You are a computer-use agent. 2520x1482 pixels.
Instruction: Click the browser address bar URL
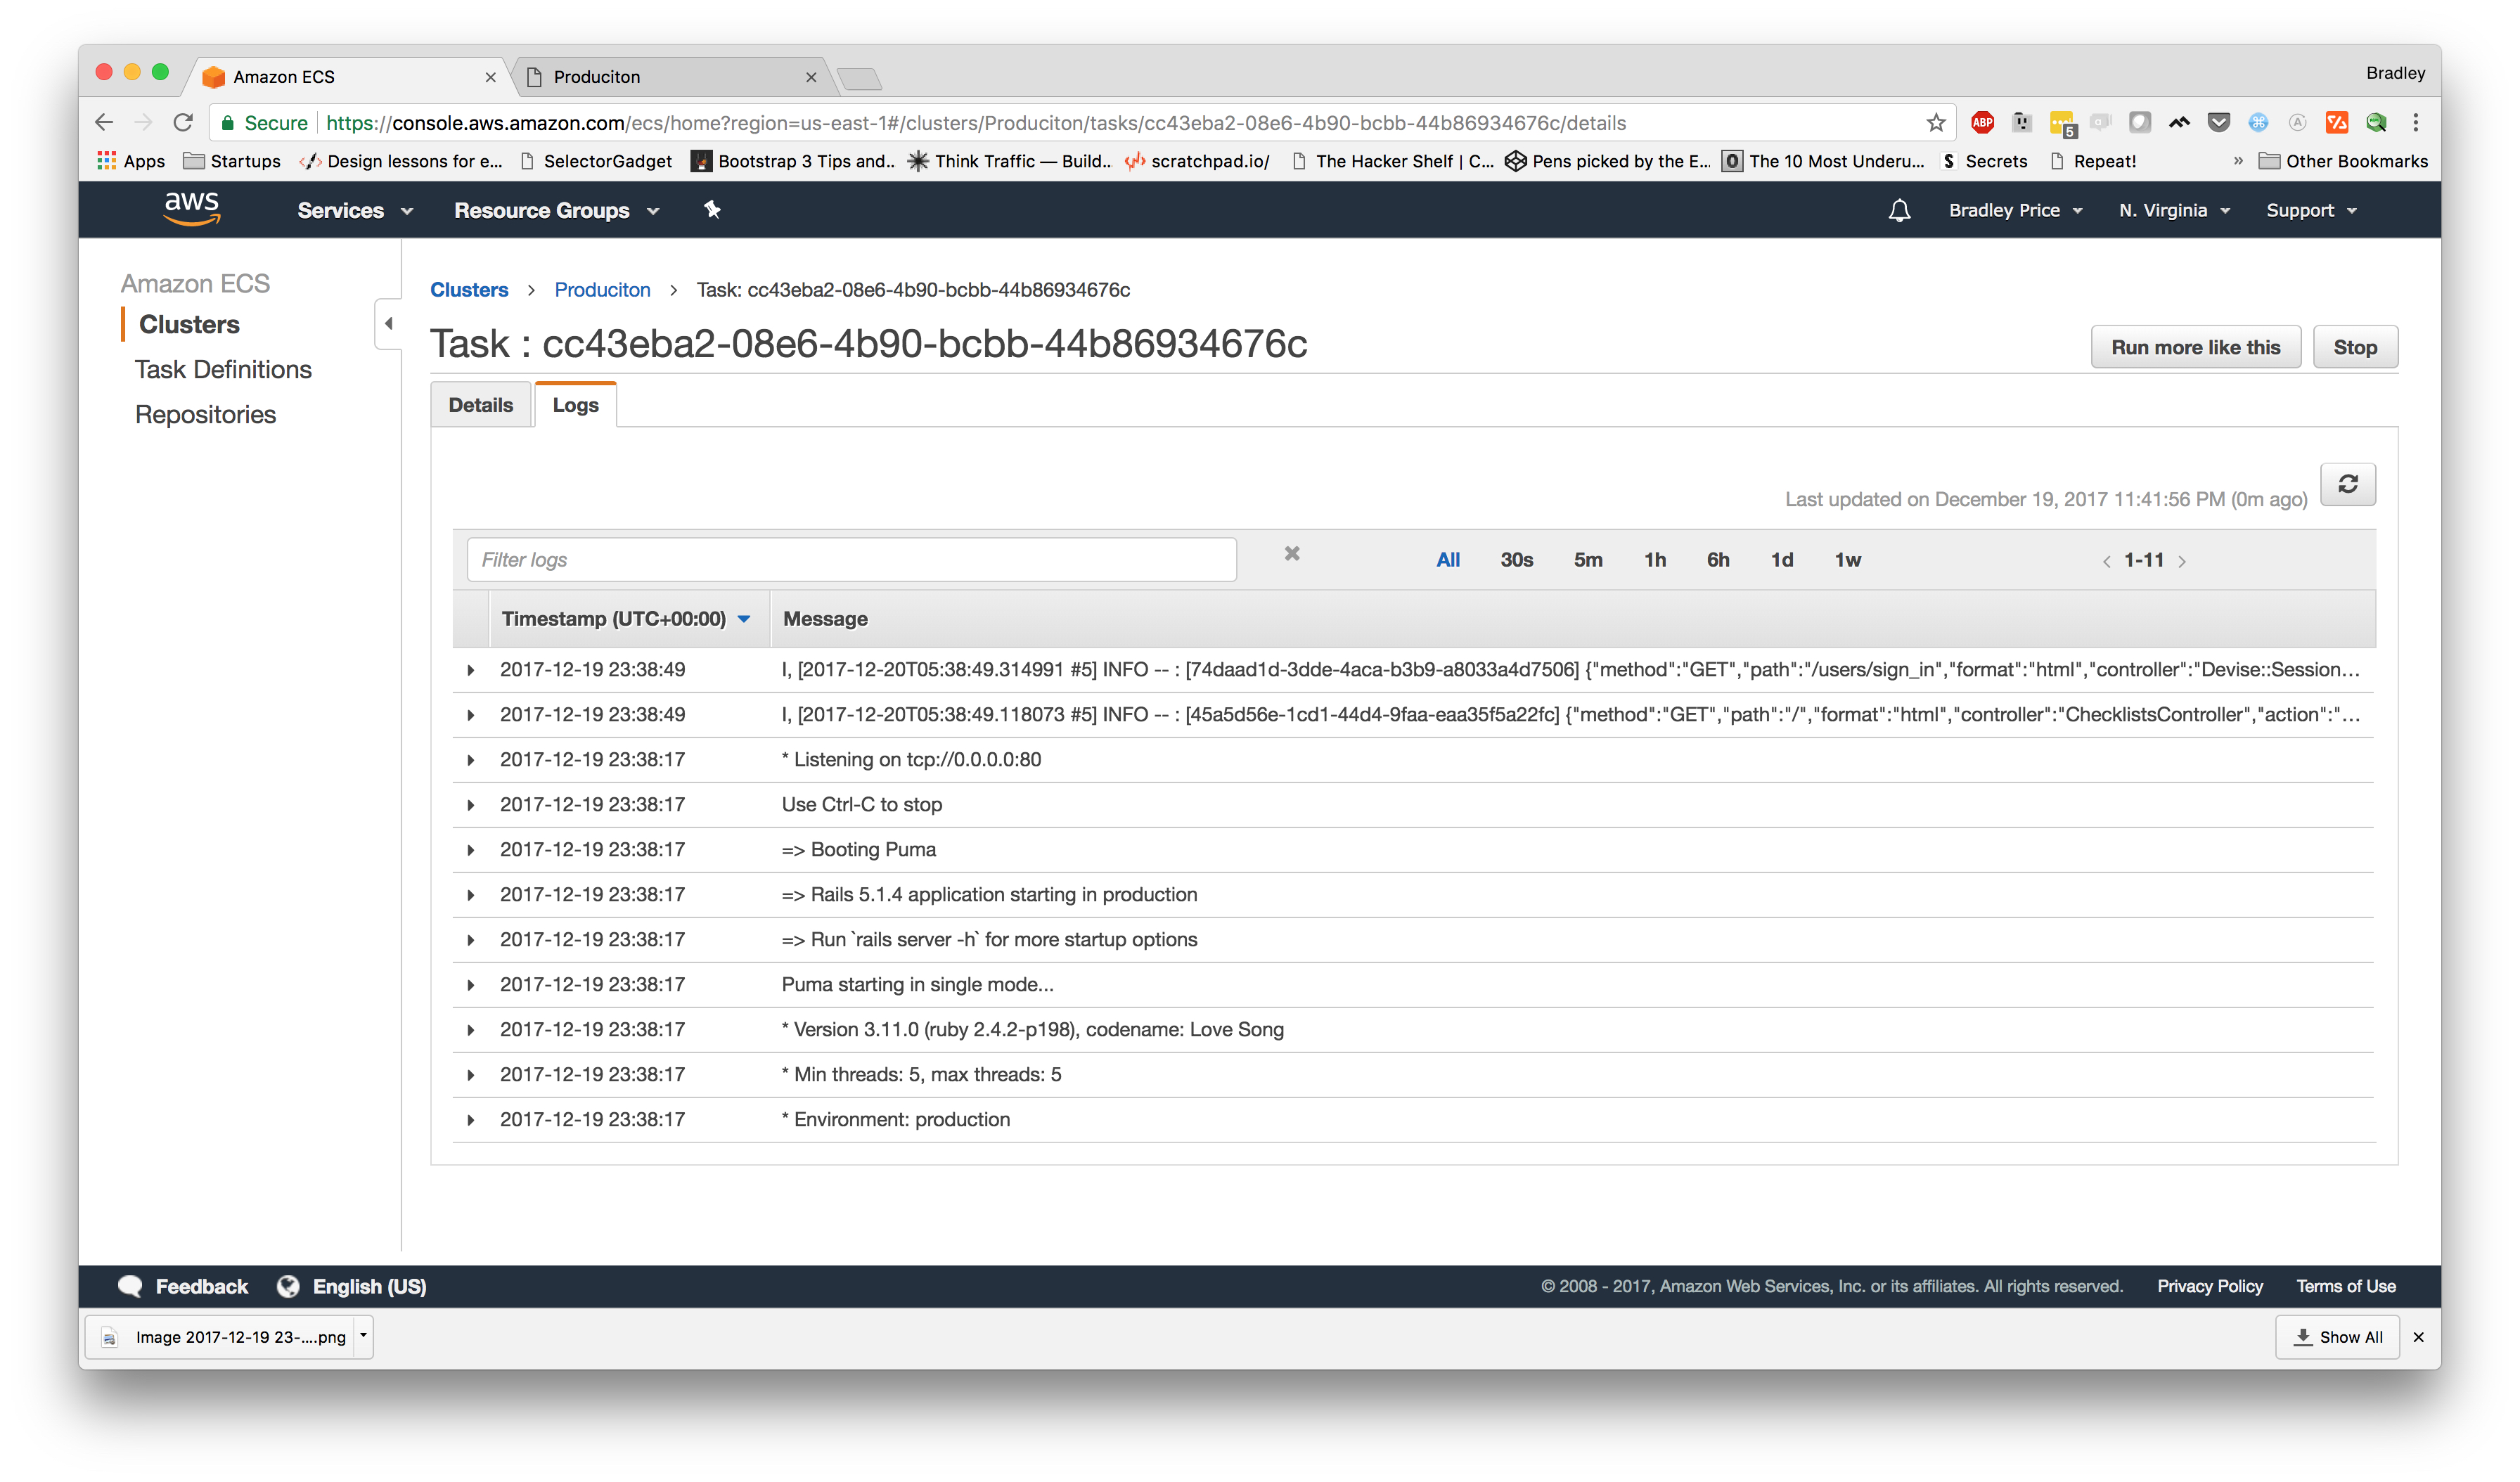tap(975, 123)
